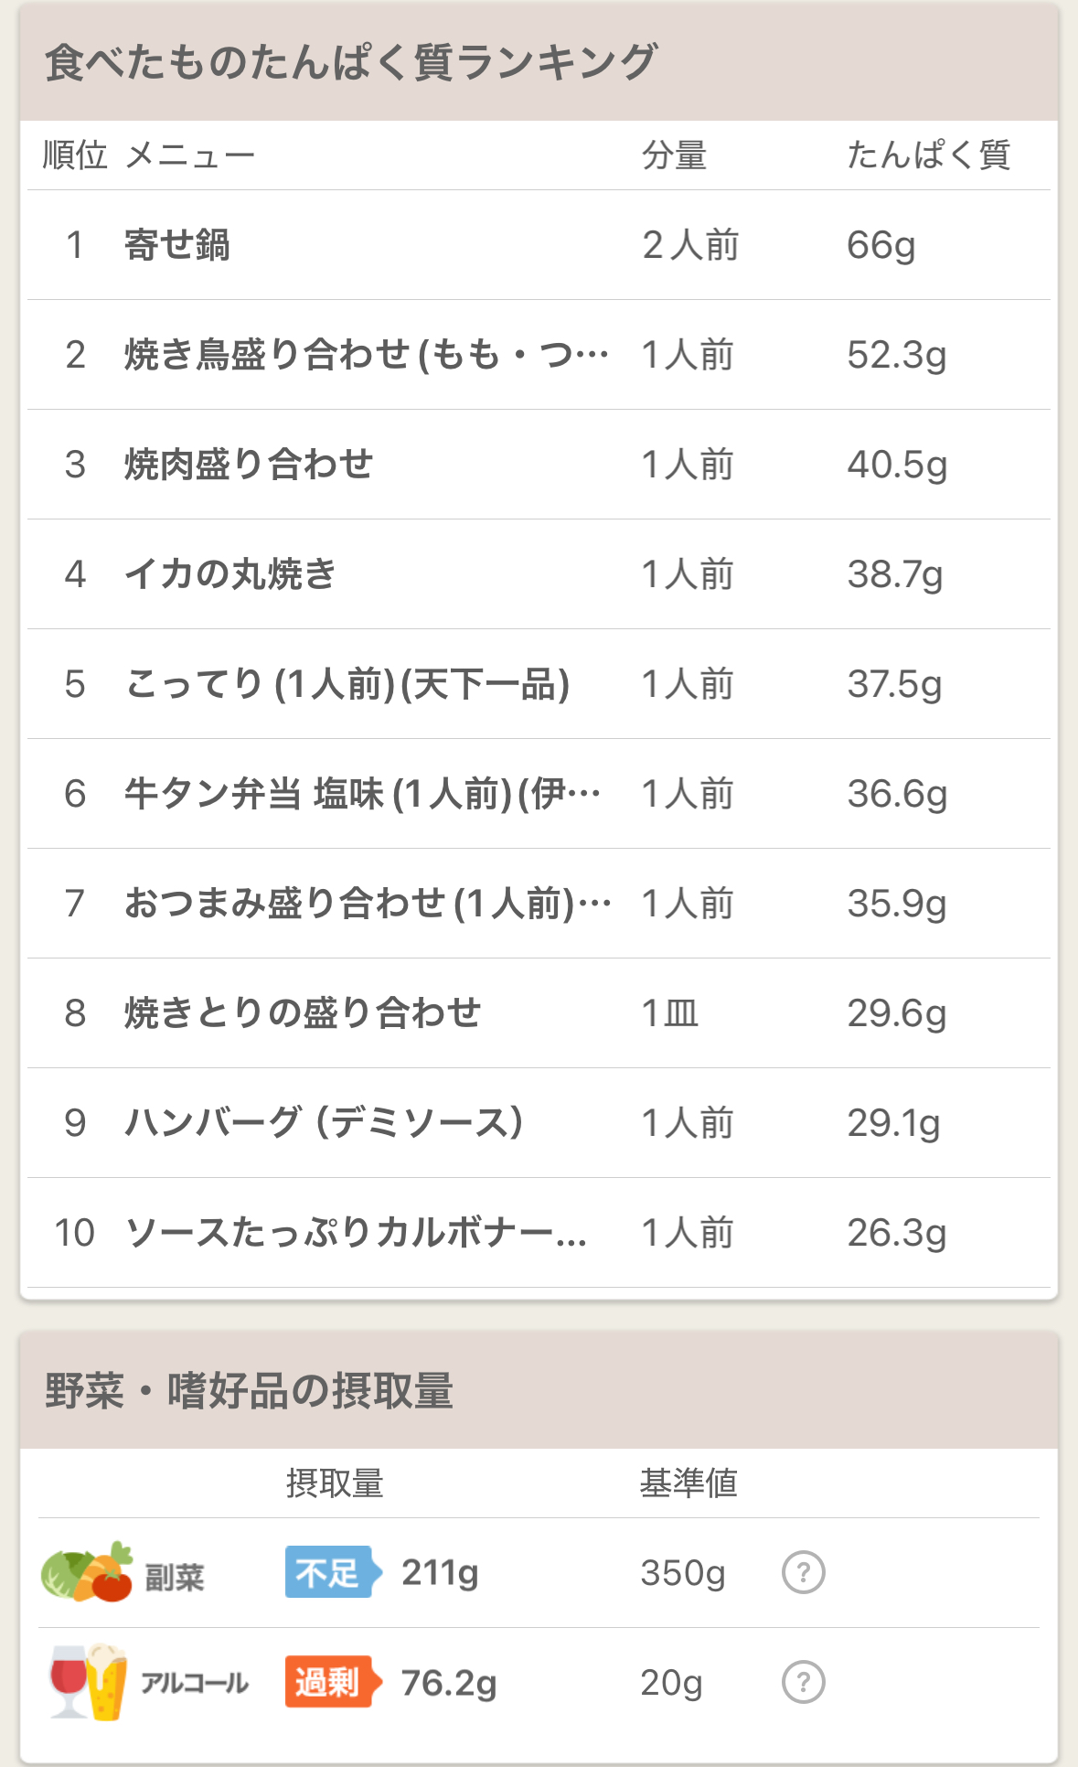Tap the vegetables 副菜 icon
1078x1767 pixels.
[x=88, y=1572]
